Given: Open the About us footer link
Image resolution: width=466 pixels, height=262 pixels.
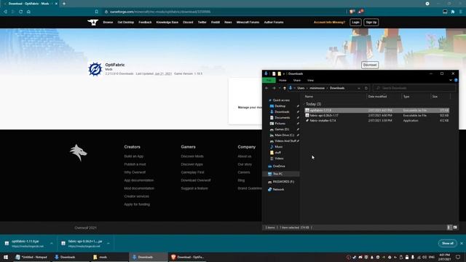Looking at the screenshot, I should (x=245, y=156).
